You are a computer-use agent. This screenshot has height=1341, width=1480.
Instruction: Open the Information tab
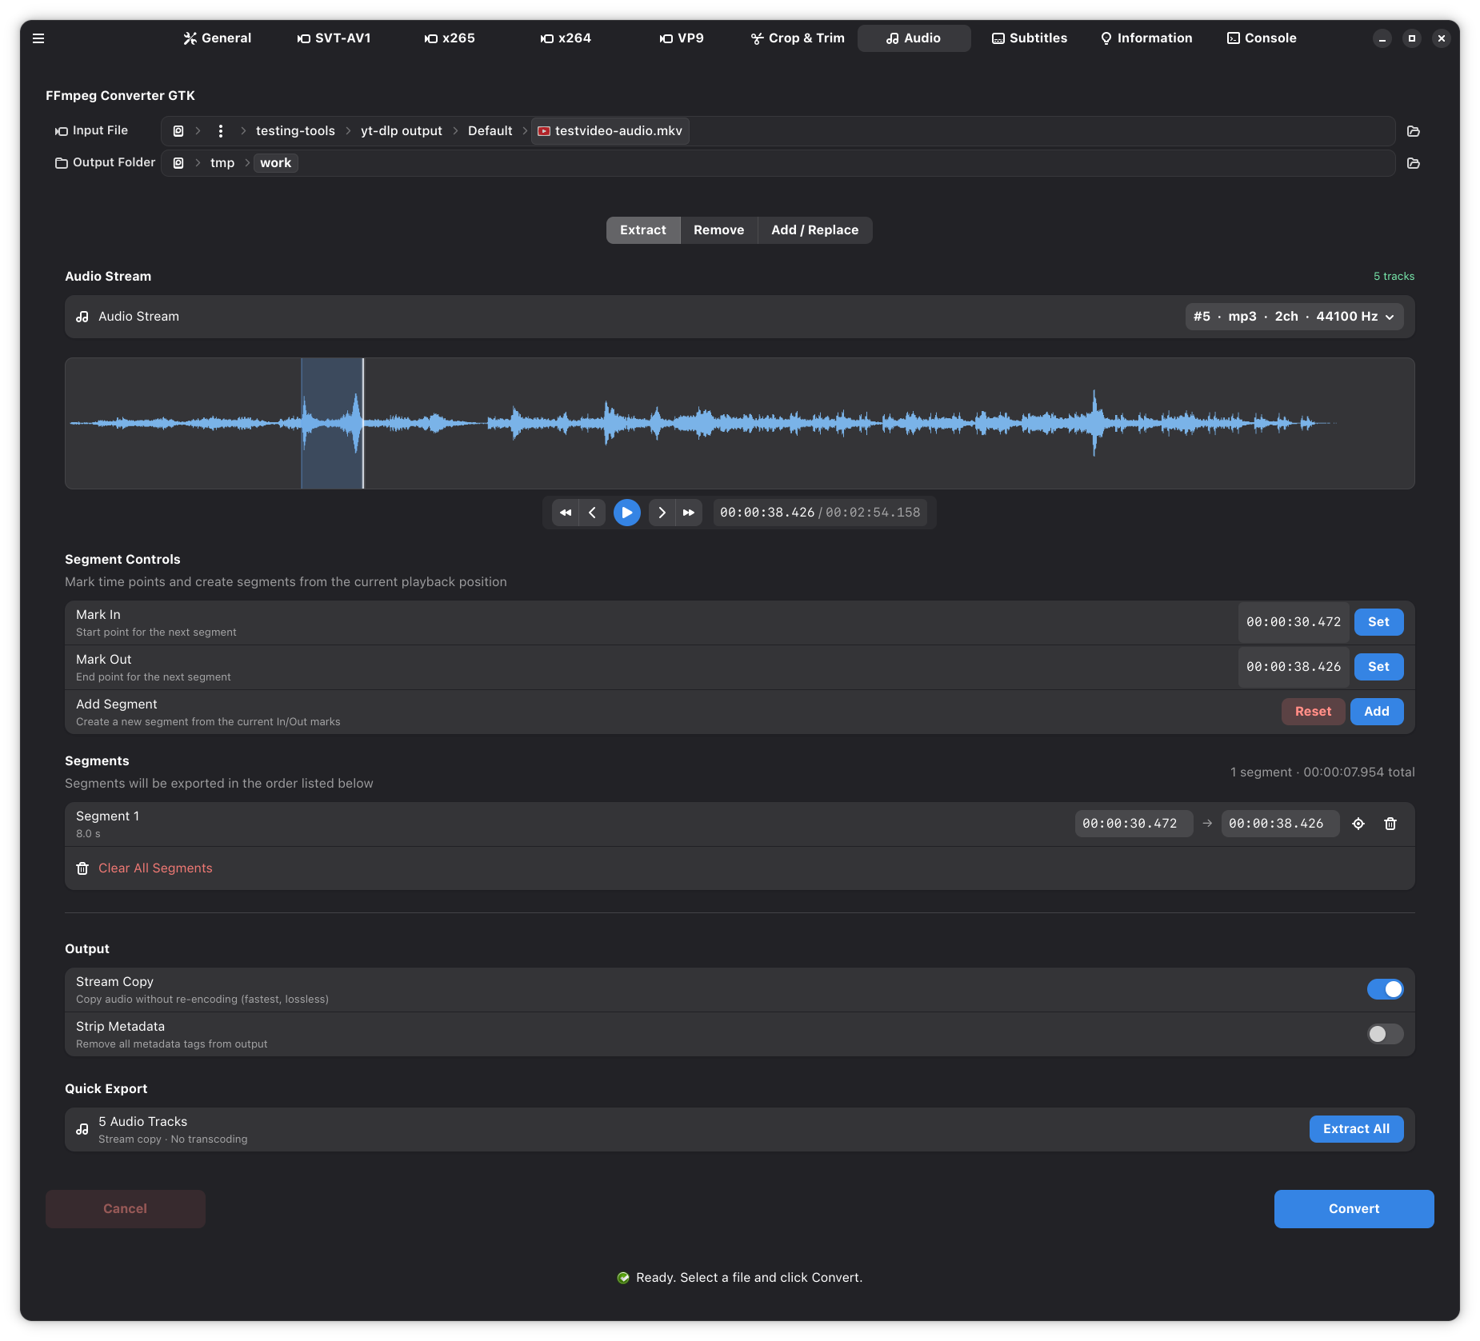click(x=1146, y=38)
